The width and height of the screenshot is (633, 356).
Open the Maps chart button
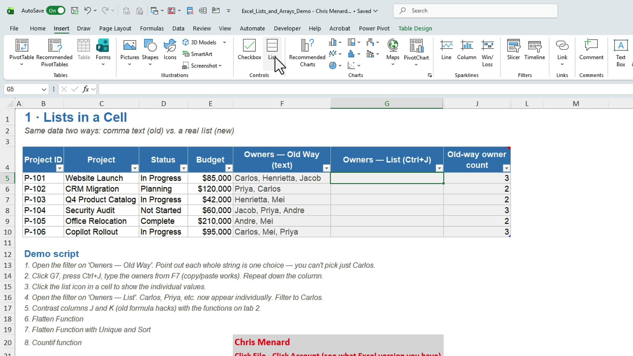pos(393,53)
